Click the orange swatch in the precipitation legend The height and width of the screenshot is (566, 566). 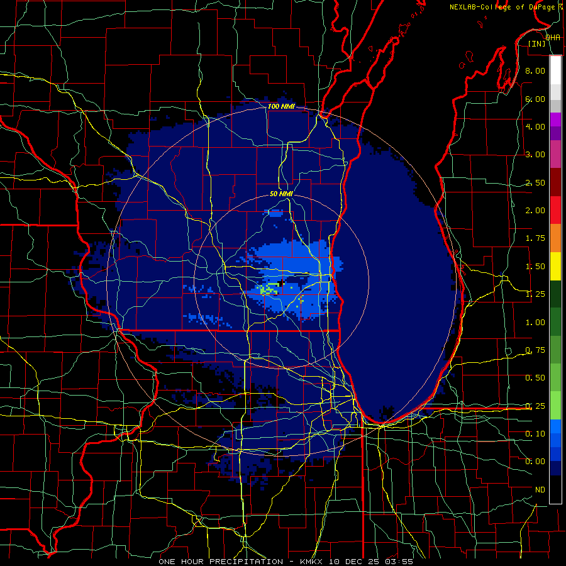[555, 238]
